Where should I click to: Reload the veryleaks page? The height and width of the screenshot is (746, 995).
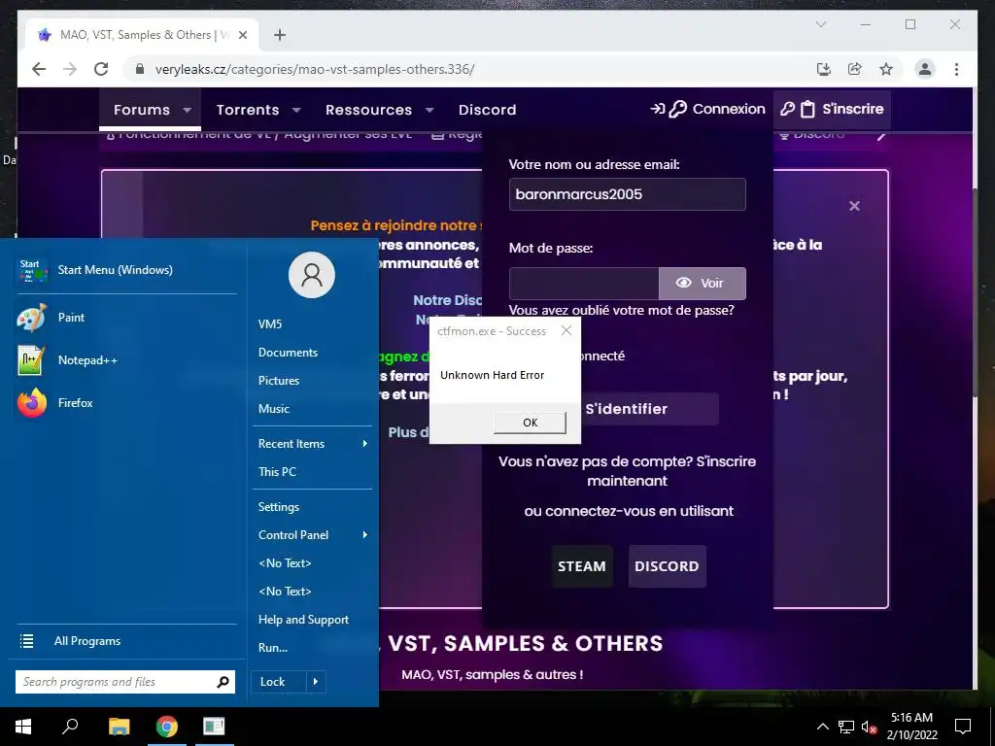click(x=101, y=69)
